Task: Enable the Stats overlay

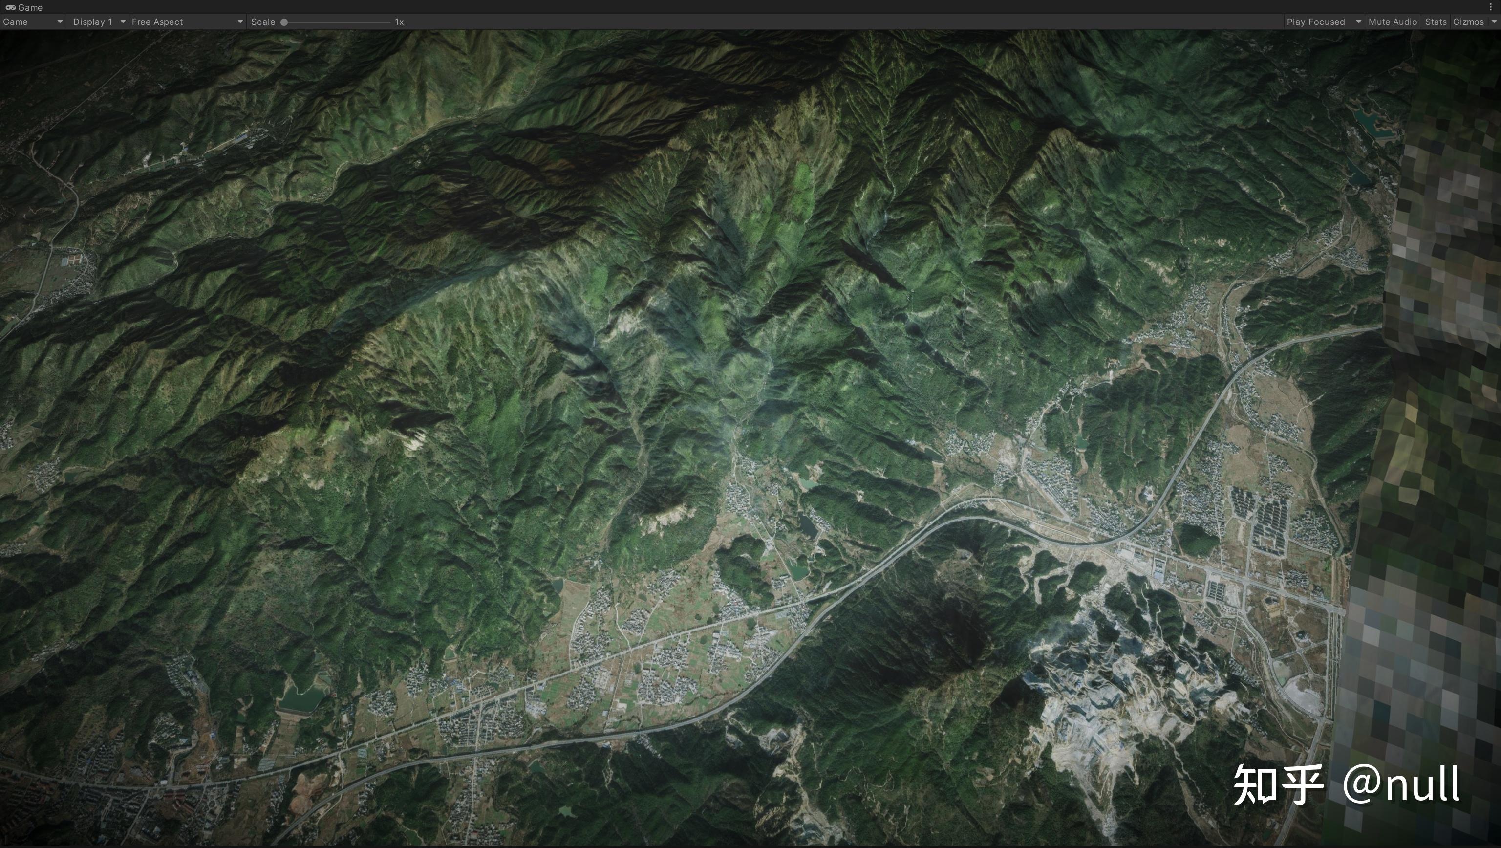Action: point(1436,22)
